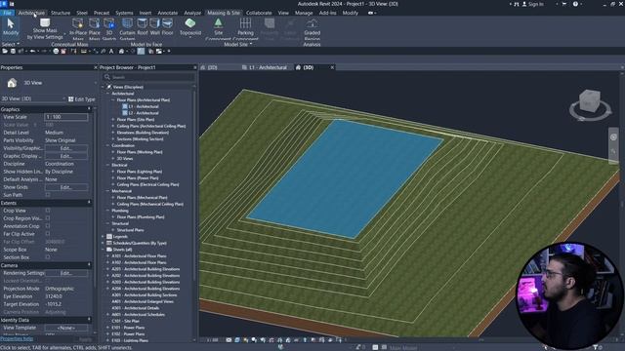Collapse the Electrical branch

[108, 165]
